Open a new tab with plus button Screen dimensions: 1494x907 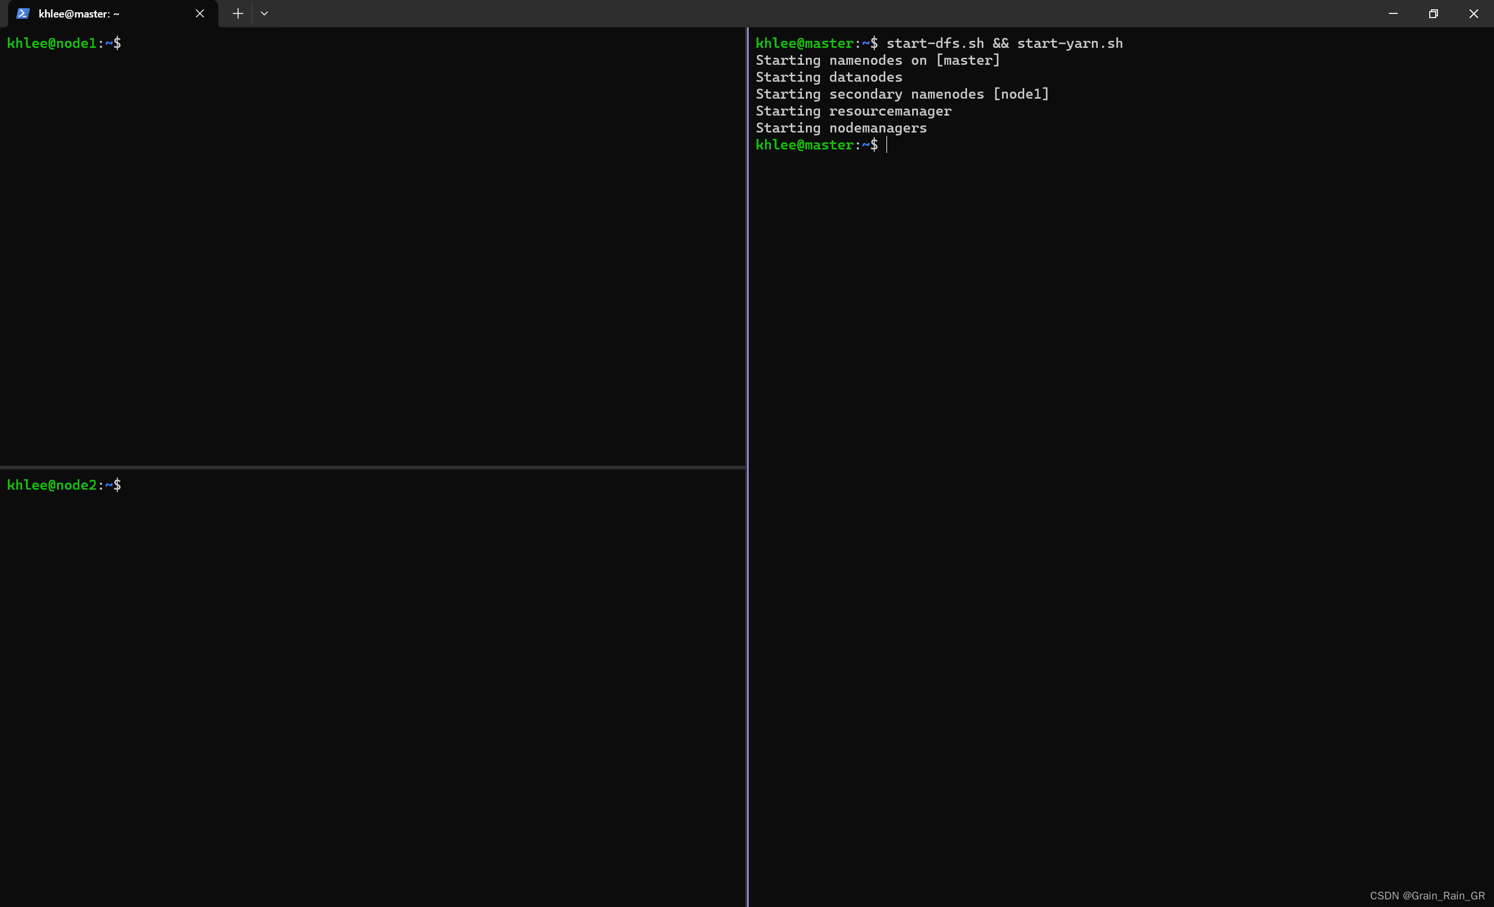[x=238, y=13]
